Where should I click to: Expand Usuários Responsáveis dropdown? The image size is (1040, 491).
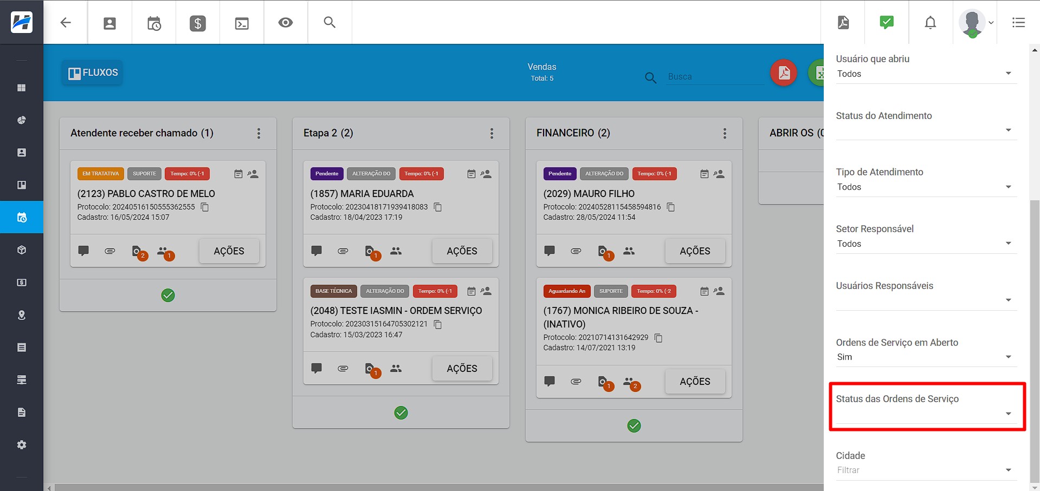pos(926,300)
